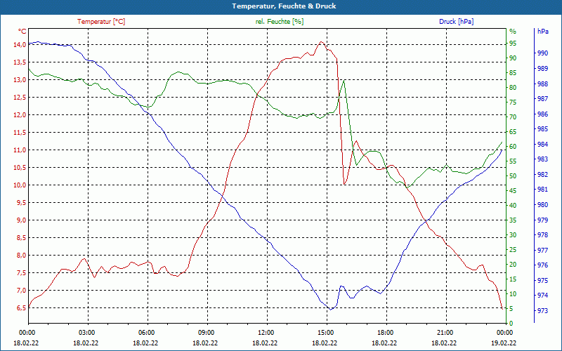Viewport: 562px width, 351px height.
Task: Click the 14,0 value on temperature axis
Action: [20, 45]
